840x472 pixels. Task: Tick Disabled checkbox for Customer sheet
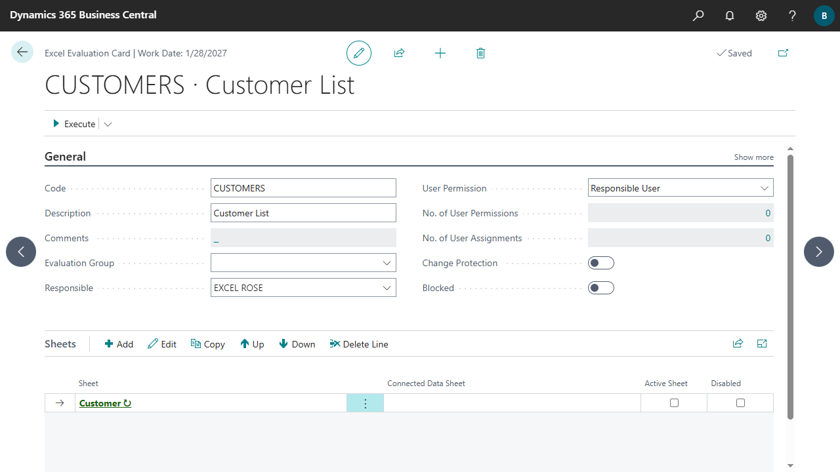740,403
